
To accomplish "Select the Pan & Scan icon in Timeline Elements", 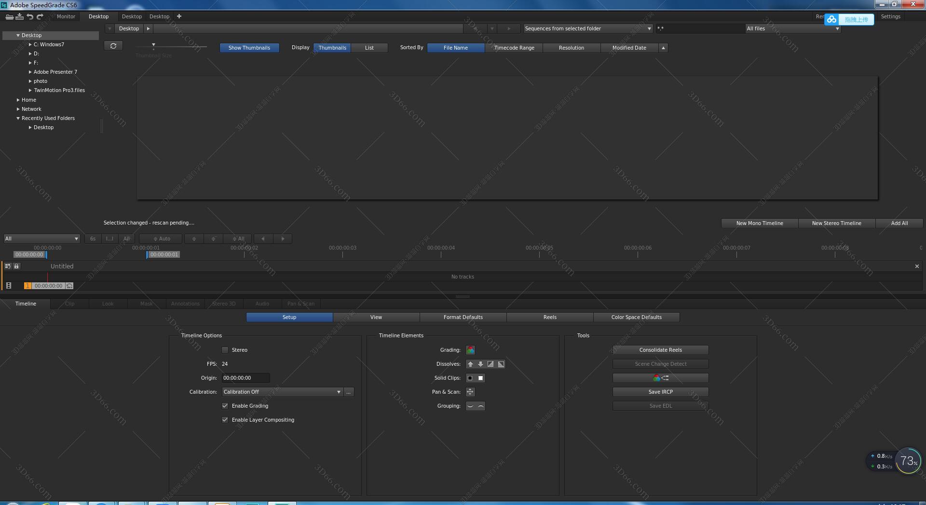I will point(470,392).
